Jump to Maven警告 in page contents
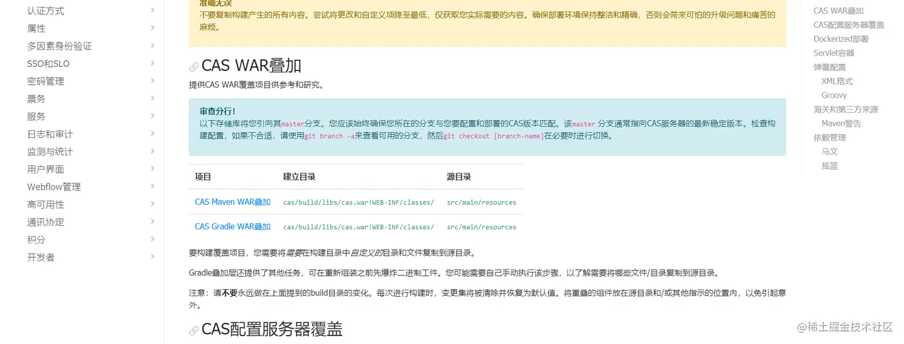The image size is (904, 344). (x=841, y=124)
